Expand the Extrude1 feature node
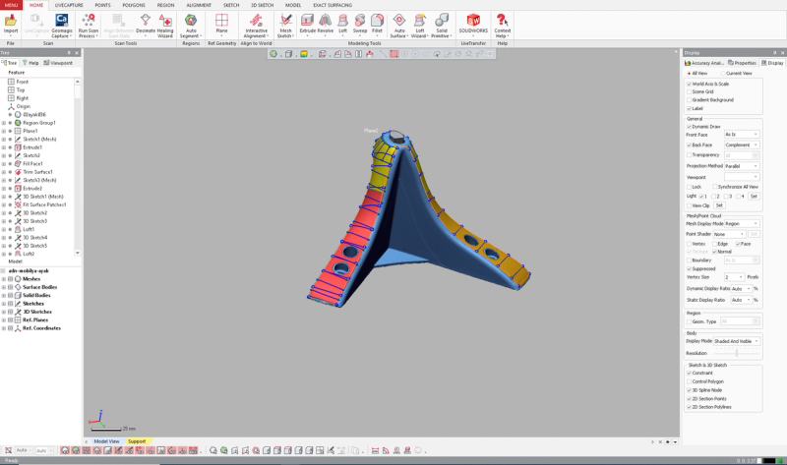Screen dimensions: 787x465 4,147
